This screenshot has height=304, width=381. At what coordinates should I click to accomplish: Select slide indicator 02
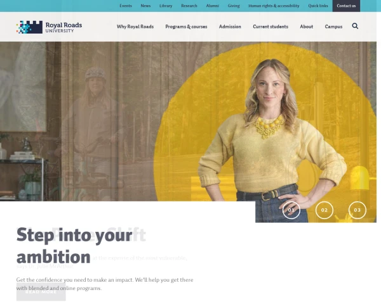(x=324, y=210)
